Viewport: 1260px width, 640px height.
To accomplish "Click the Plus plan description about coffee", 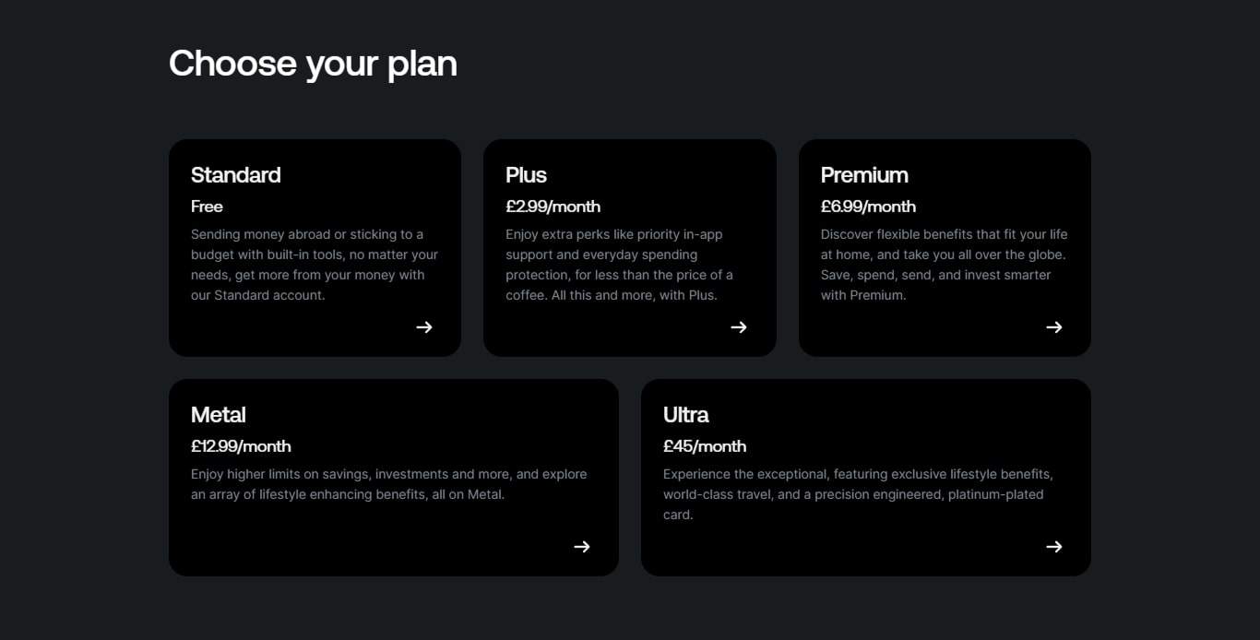I will (x=620, y=265).
